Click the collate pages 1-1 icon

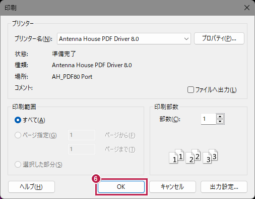point(176,157)
